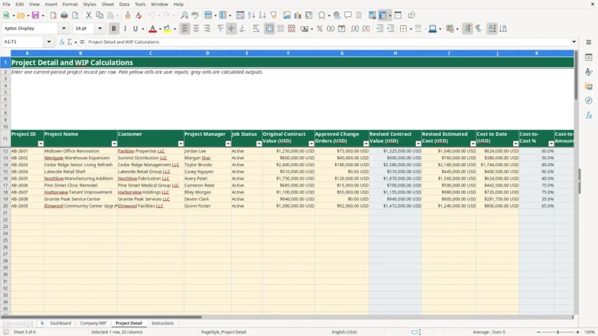Open the Format menu
This screenshot has width=598, height=336.
pyautogui.click(x=70, y=4)
